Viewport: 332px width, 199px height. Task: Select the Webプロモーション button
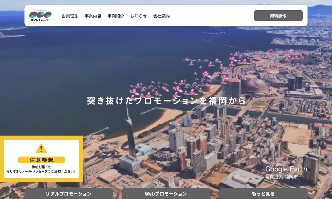click(x=166, y=193)
